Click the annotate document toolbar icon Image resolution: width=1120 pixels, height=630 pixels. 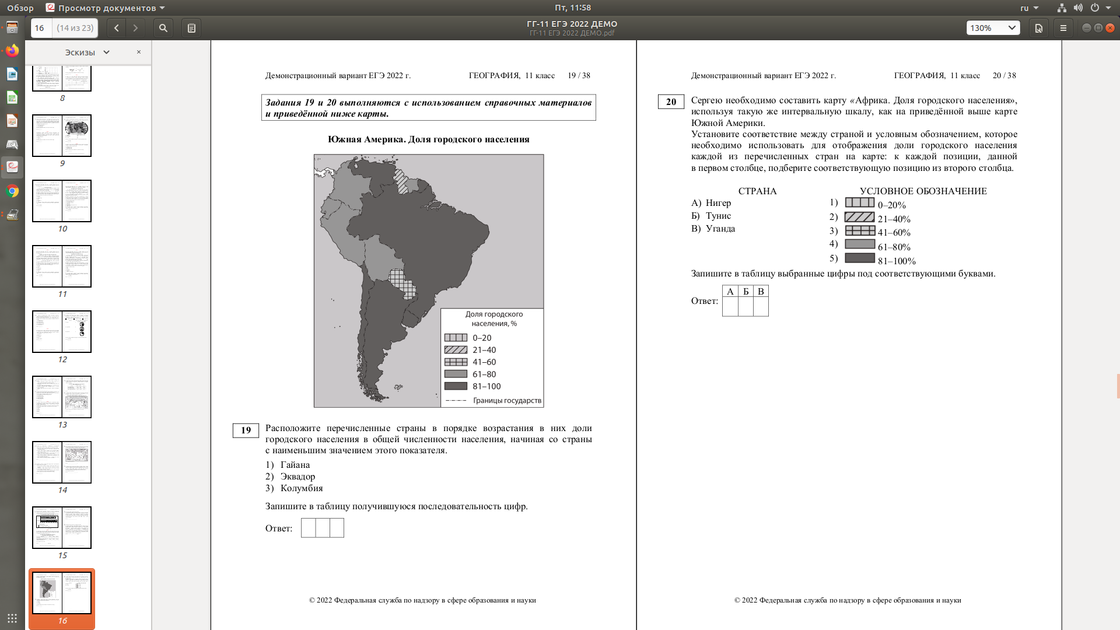pyautogui.click(x=1039, y=28)
